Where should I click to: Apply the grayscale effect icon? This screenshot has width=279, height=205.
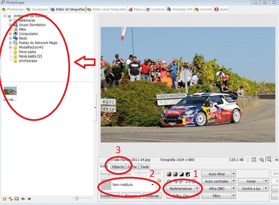click(x=175, y=174)
